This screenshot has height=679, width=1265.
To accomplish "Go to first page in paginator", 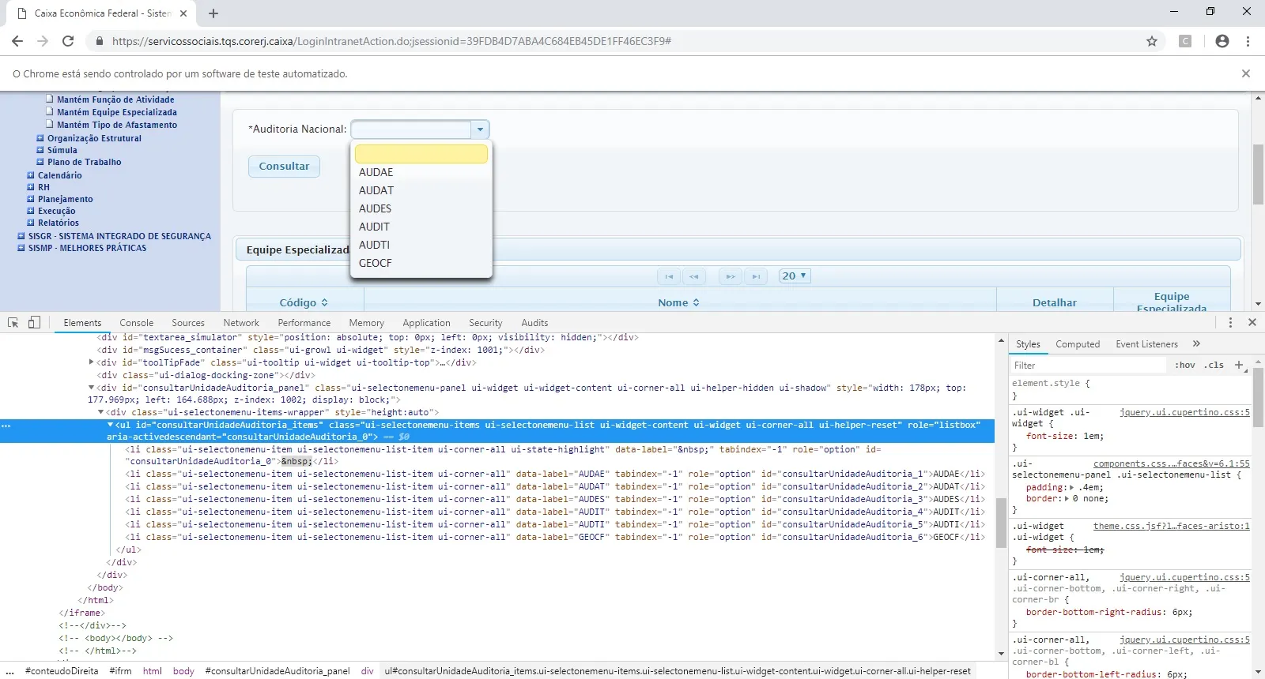I will click(669, 276).
